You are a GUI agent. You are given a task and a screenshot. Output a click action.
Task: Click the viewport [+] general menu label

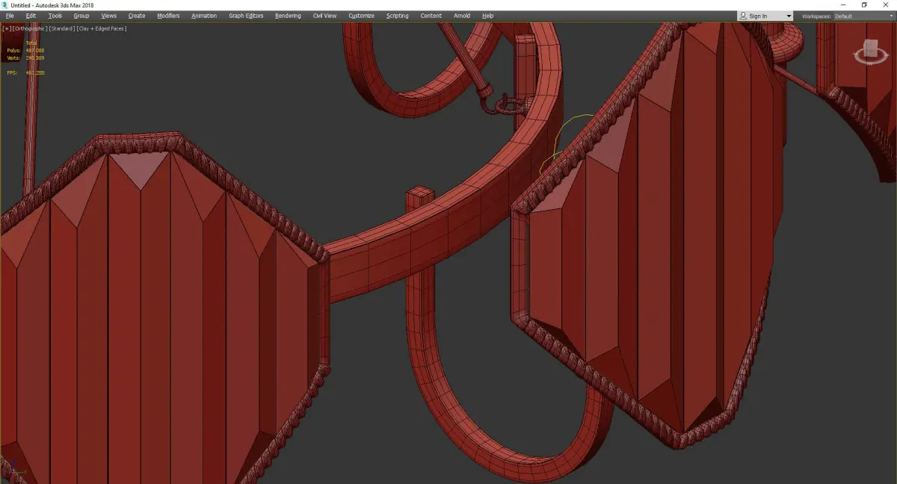[x=6, y=28]
